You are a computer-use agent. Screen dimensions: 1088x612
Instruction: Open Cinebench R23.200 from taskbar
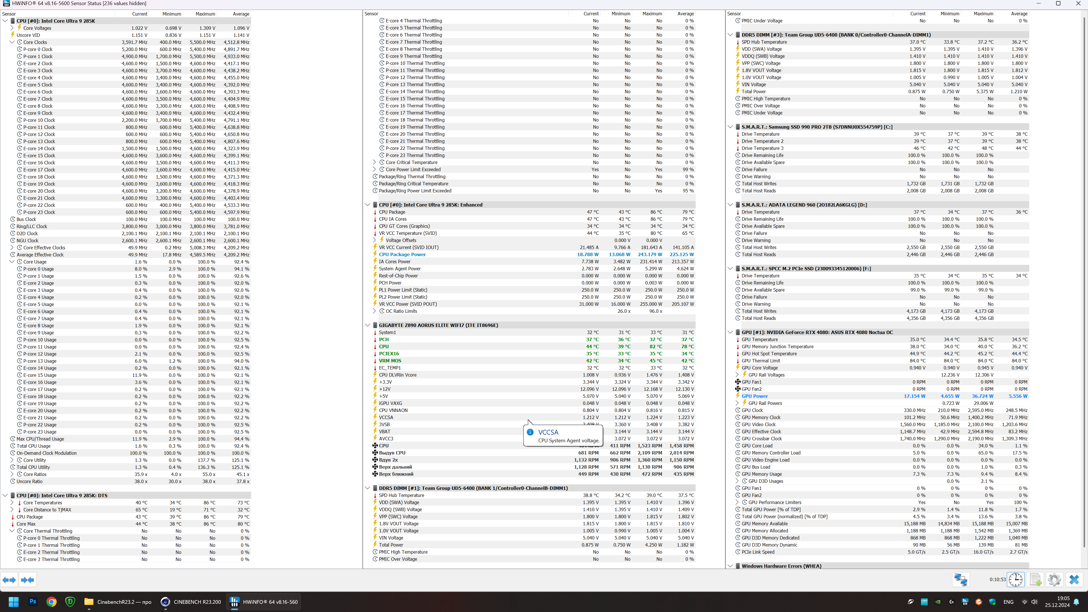pos(191,602)
